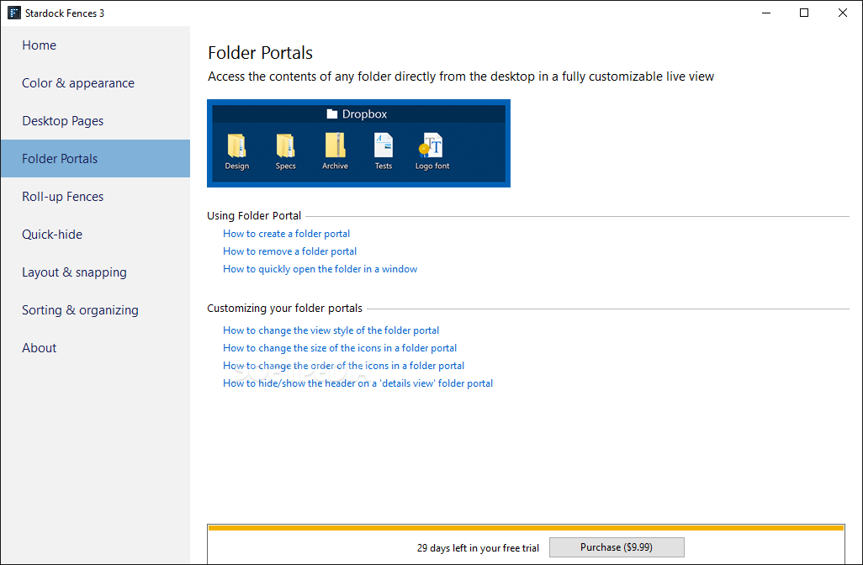This screenshot has height=565, width=863.
Task: Open the Desktop Pages section
Action: 96,121
